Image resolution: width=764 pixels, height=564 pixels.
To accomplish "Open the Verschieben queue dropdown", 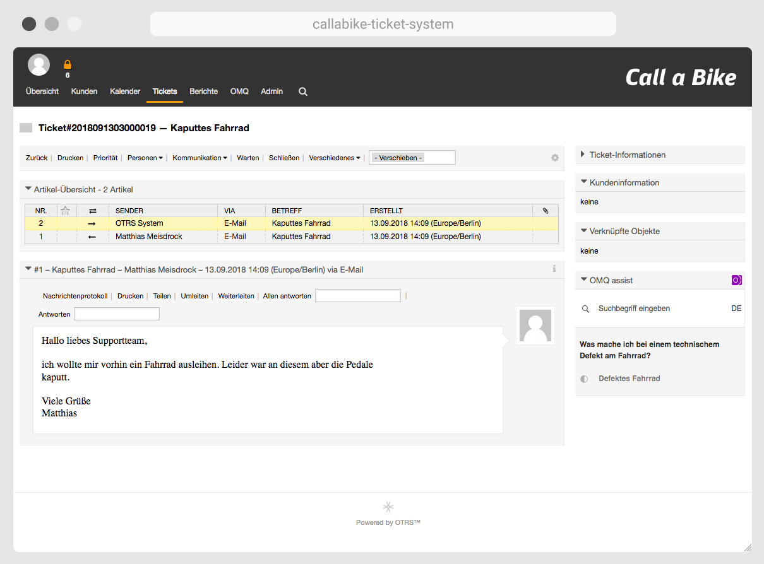I will pos(412,158).
